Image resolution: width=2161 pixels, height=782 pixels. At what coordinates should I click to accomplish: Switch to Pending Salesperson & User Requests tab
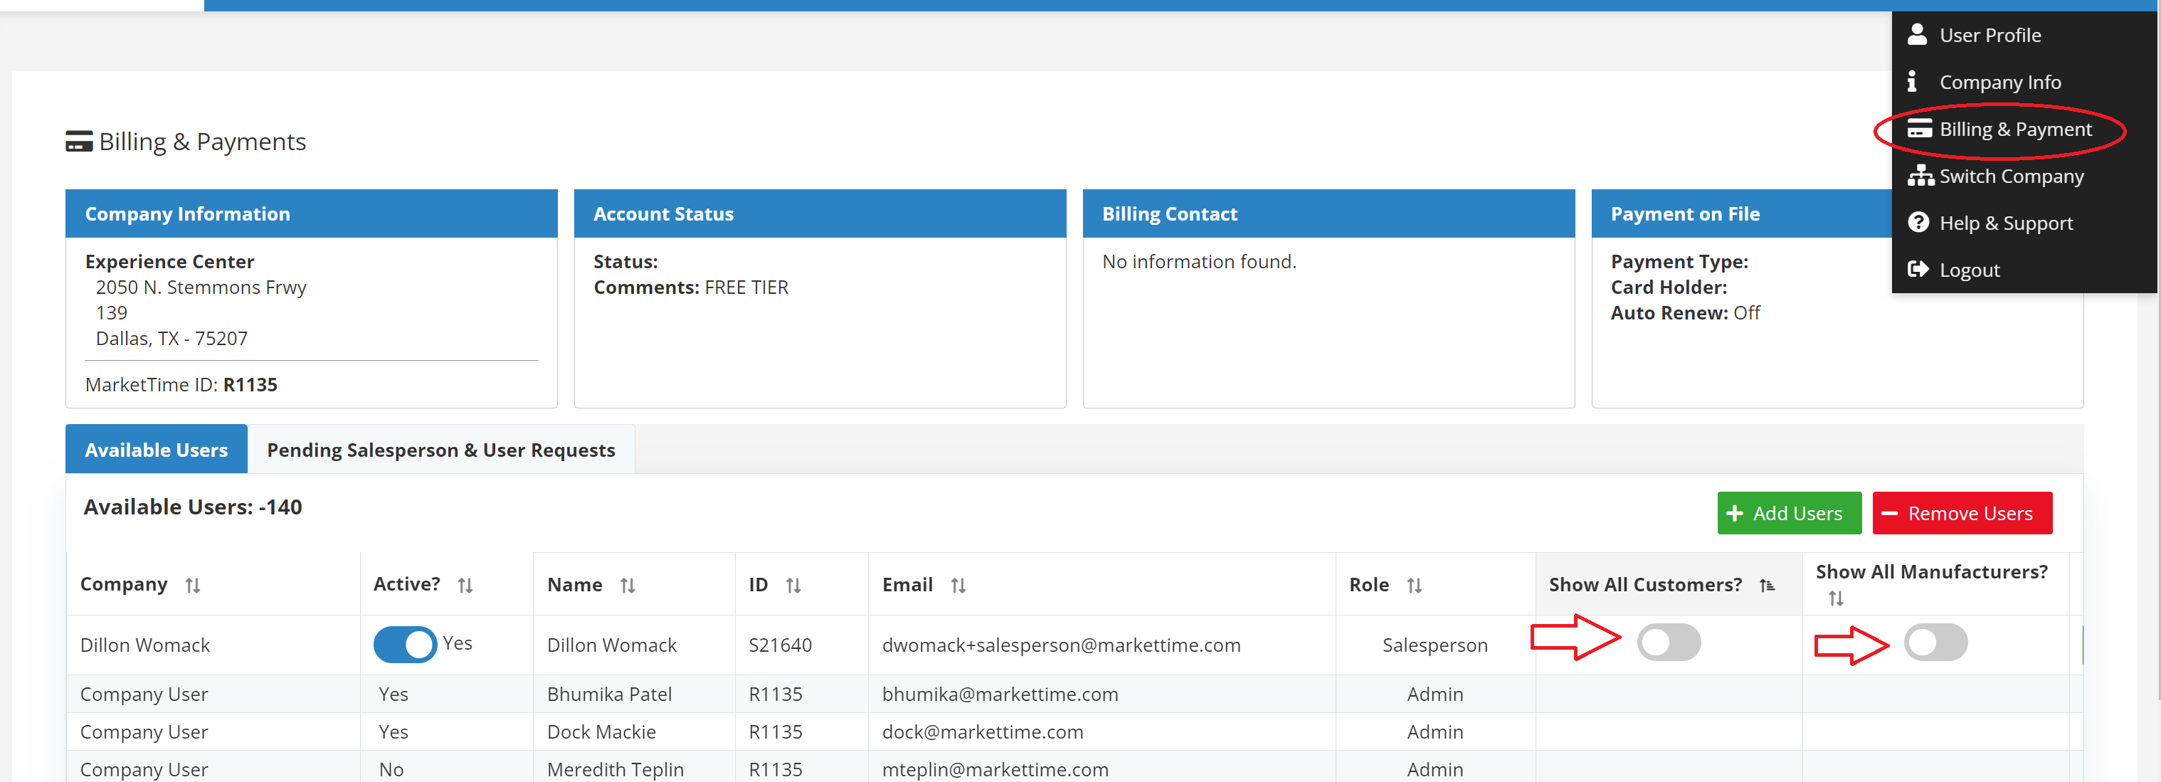click(x=440, y=450)
